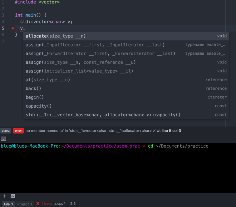The image size is (236, 207).
Task: Switch to Project 1 linter tab
Action: point(25,204)
